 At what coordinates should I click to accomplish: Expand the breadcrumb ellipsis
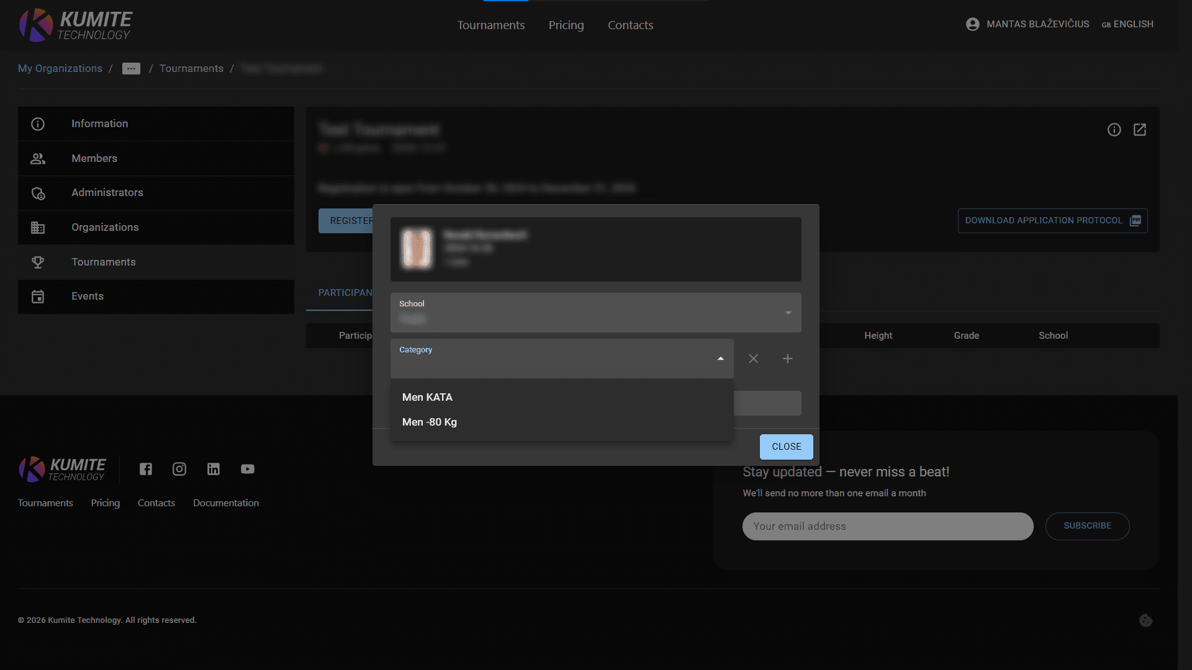(x=131, y=68)
